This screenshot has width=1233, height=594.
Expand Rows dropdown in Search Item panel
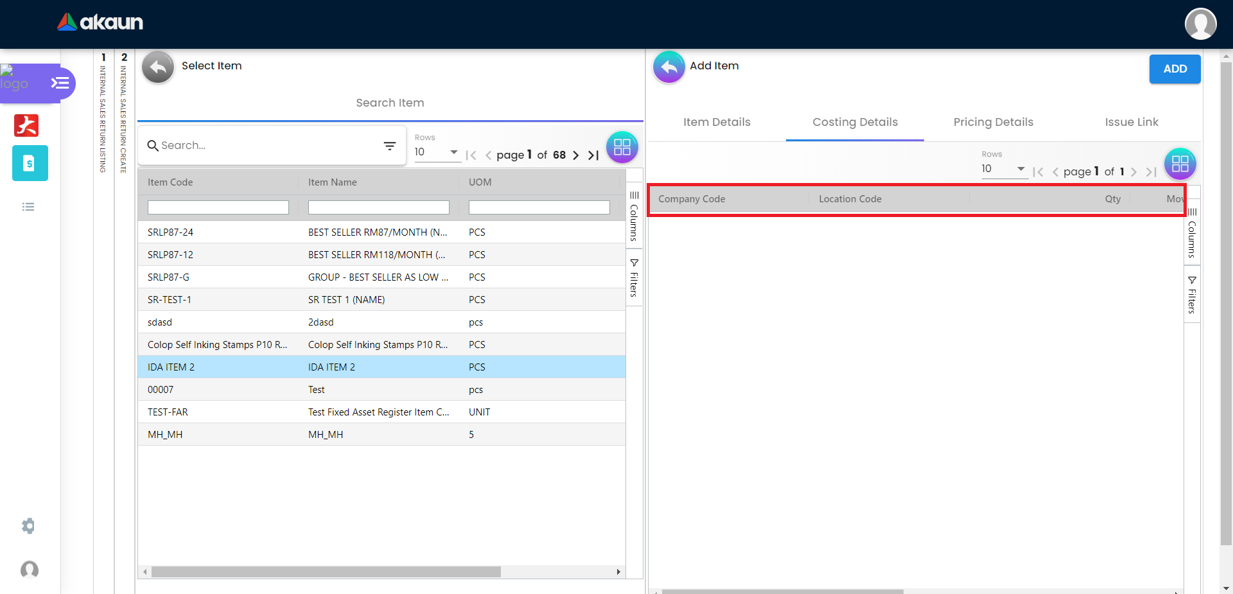[x=453, y=152]
